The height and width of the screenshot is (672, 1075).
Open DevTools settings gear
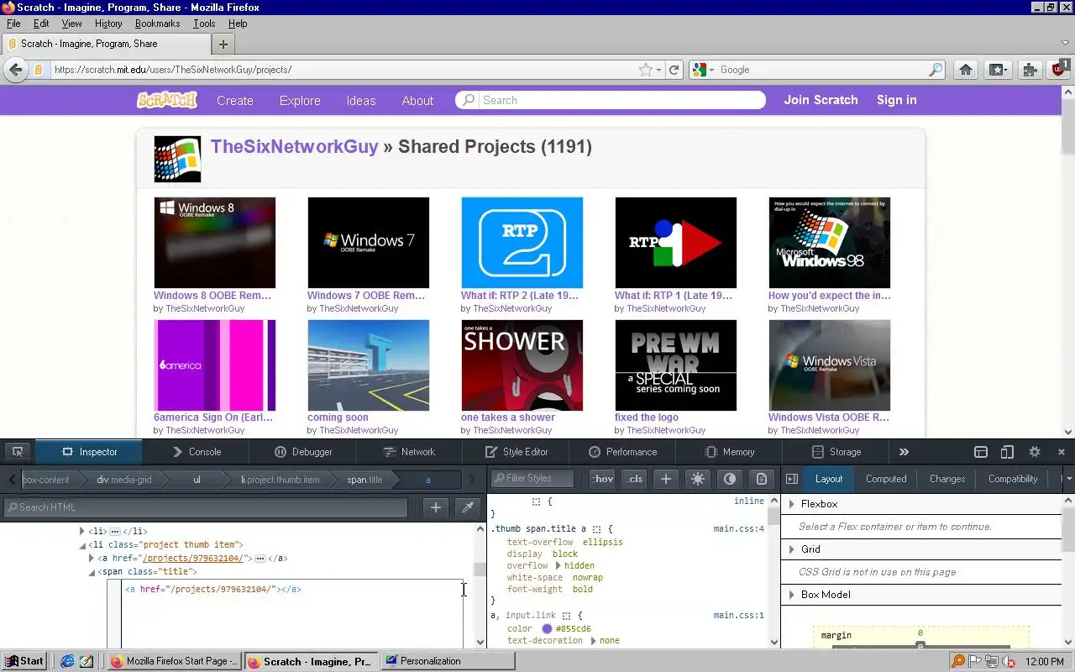click(x=1035, y=452)
